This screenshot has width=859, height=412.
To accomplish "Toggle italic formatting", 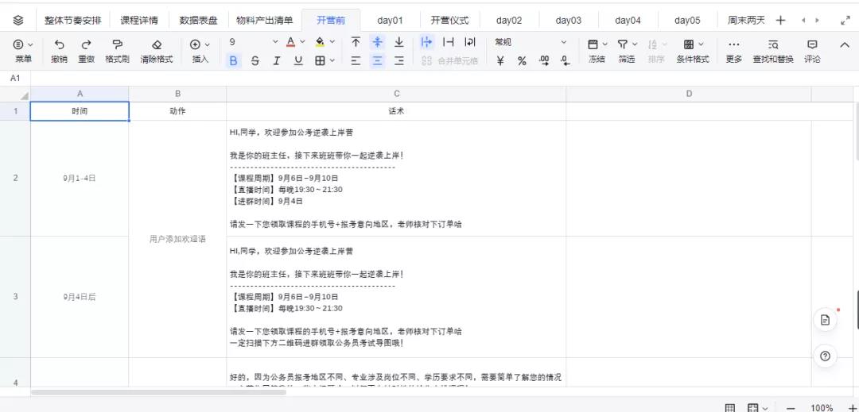I will 276,60.
